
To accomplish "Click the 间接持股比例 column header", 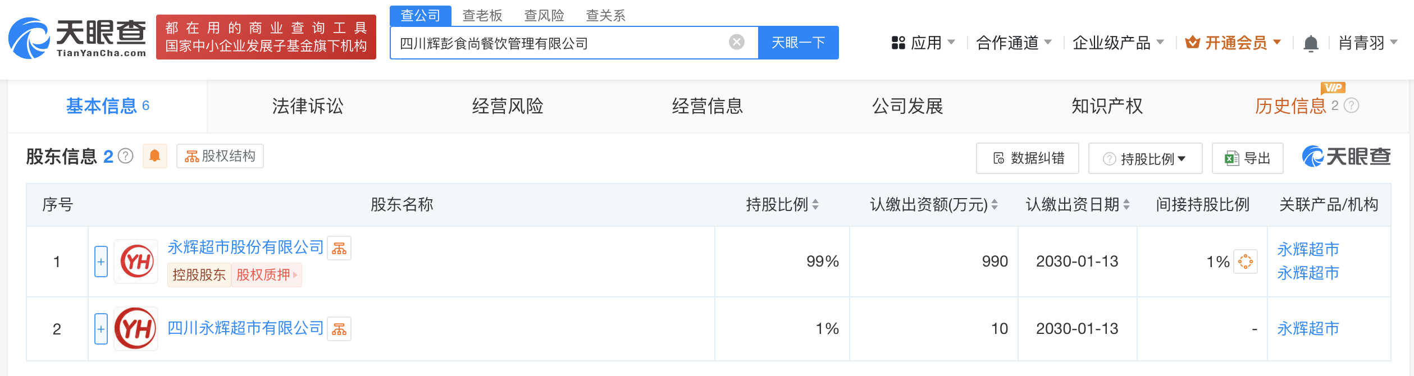I will (x=1202, y=205).
